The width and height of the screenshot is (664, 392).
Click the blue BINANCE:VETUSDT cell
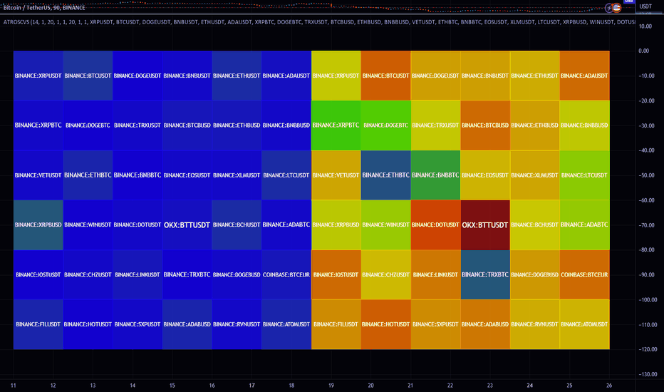click(38, 175)
